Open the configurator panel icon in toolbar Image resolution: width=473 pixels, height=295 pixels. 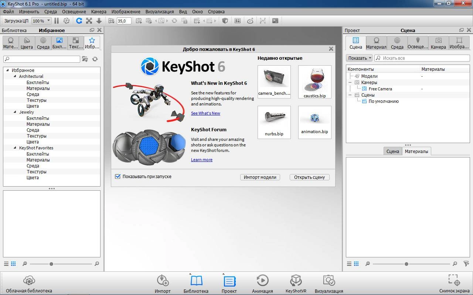coord(238,21)
